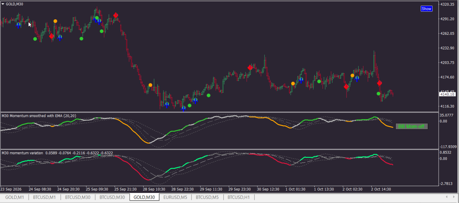Click the '28 Sep 22:30' time axis label
This screenshot has width=459, height=203.
click(x=183, y=189)
